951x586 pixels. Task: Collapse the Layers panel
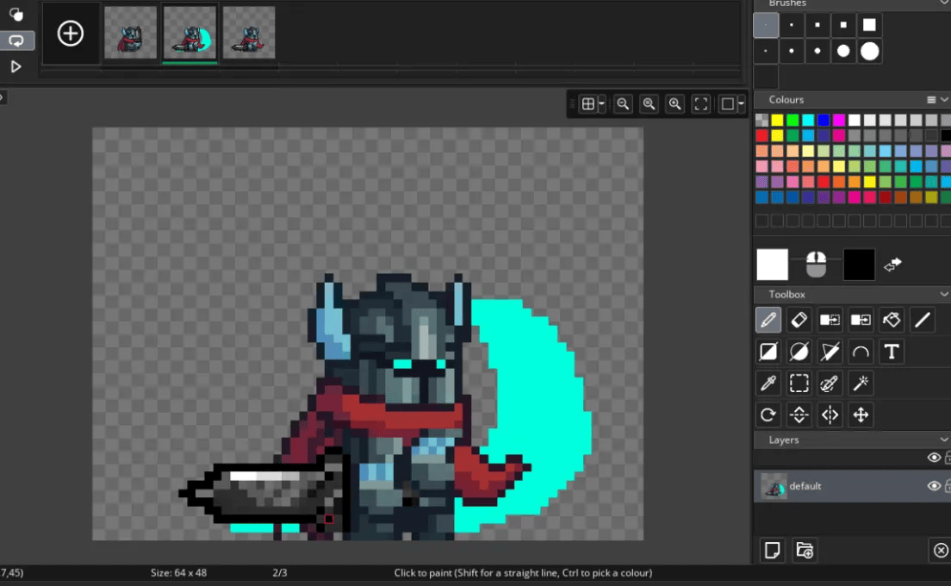pyautogui.click(x=944, y=439)
